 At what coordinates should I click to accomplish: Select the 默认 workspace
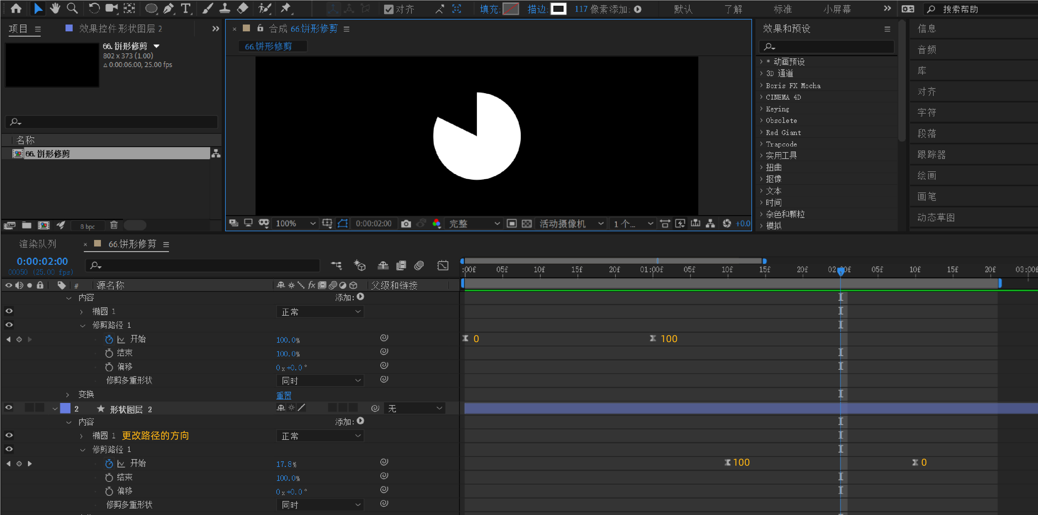[683, 9]
